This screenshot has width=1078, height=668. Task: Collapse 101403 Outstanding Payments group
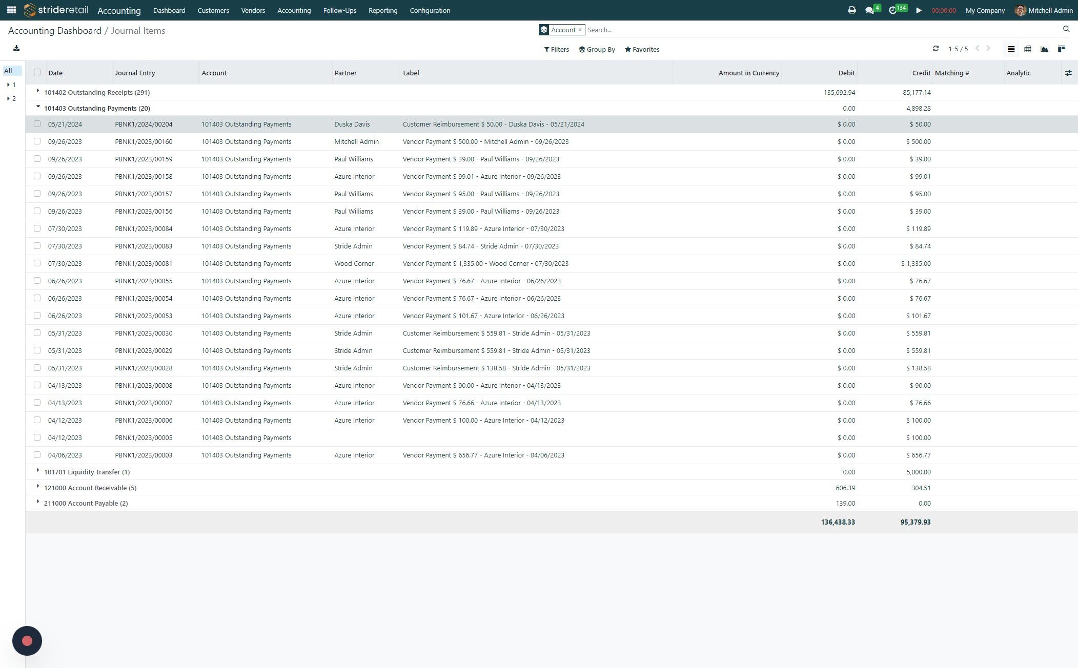pos(38,107)
